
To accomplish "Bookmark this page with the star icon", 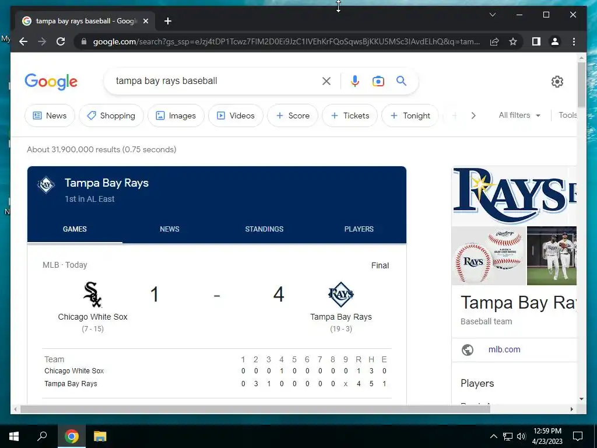I will click(513, 41).
